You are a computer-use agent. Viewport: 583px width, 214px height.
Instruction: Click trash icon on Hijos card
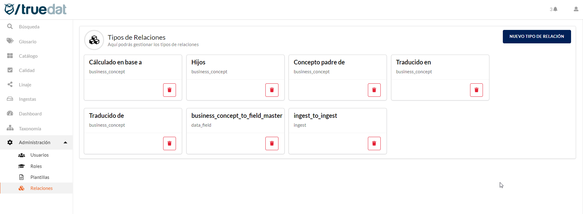(271, 90)
